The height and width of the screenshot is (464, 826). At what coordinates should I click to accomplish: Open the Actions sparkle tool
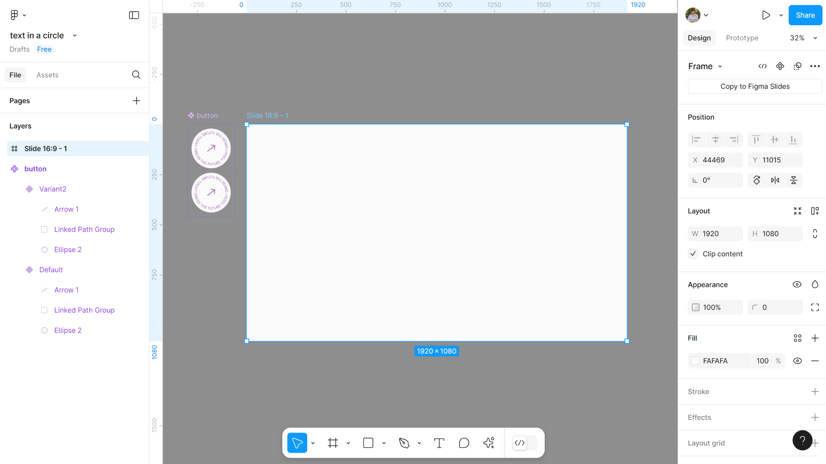click(x=488, y=443)
